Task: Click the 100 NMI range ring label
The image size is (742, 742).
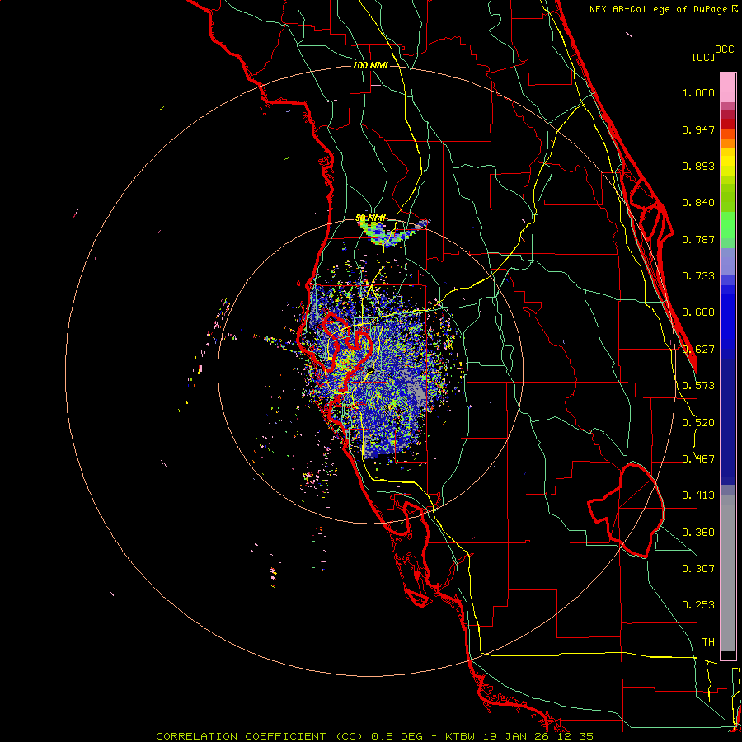Action: pos(370,65)
